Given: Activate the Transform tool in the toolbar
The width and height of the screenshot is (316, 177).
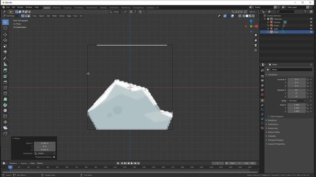Looking at the screenshot, I should 5,52.
